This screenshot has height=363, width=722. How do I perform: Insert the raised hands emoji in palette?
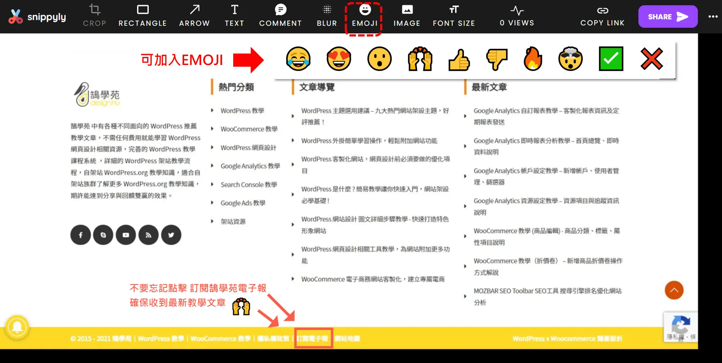[x=420, y=59]
